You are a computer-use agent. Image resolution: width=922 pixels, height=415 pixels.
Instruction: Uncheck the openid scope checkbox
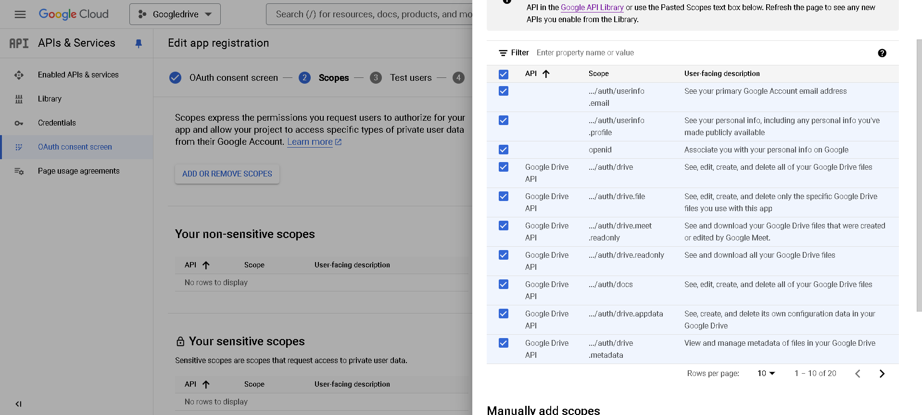point(503,150)
